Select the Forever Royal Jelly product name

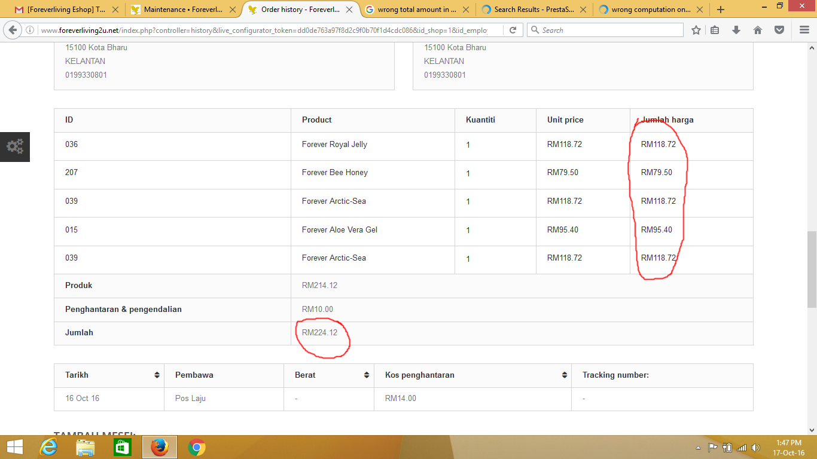coord(334,144)
